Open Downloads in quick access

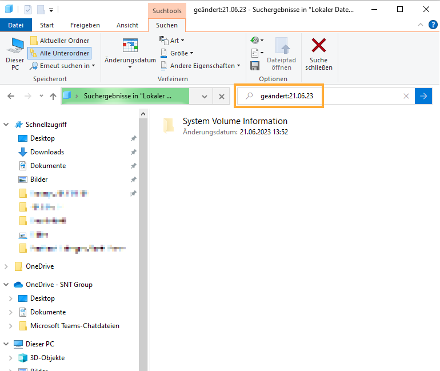(x=47, y=152)
